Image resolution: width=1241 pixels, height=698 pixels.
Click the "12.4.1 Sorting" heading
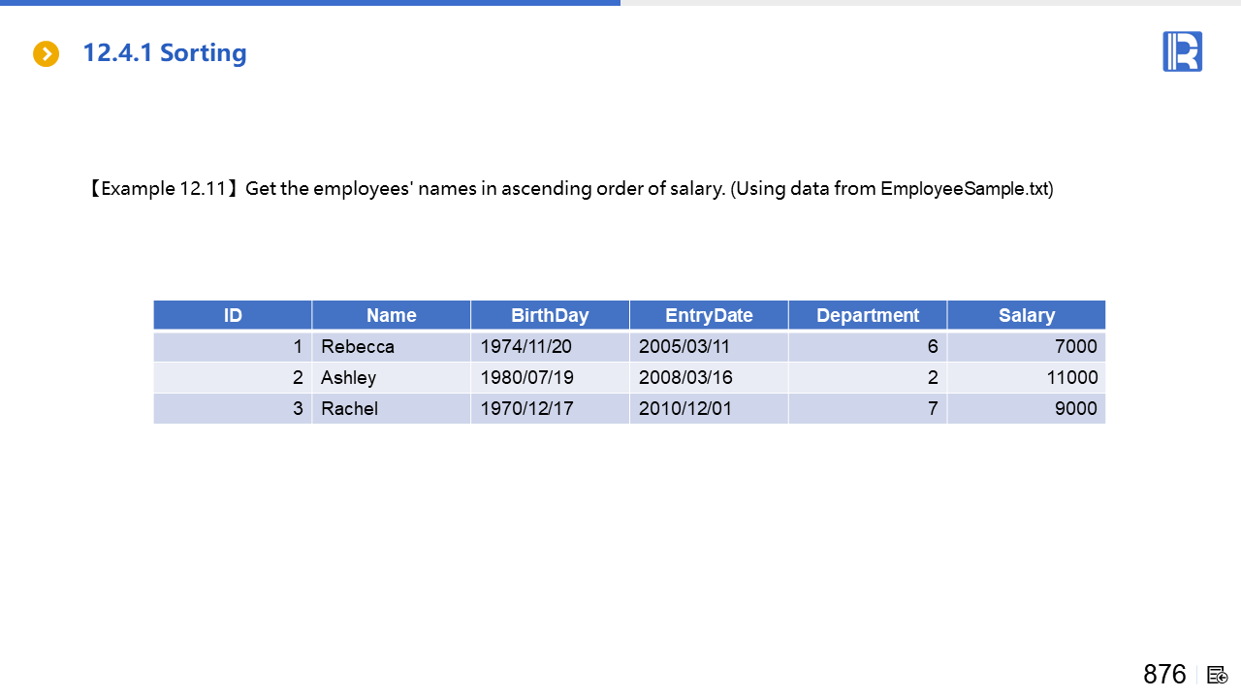click(165, 53)
